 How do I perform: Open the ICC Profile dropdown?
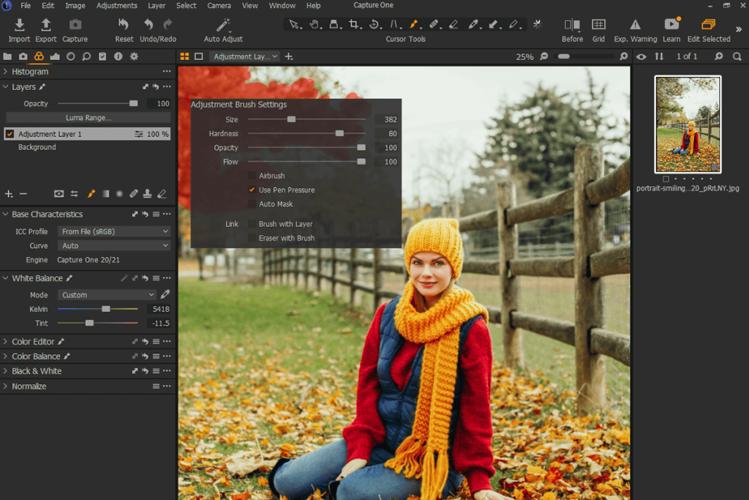(x=113, y=231)
